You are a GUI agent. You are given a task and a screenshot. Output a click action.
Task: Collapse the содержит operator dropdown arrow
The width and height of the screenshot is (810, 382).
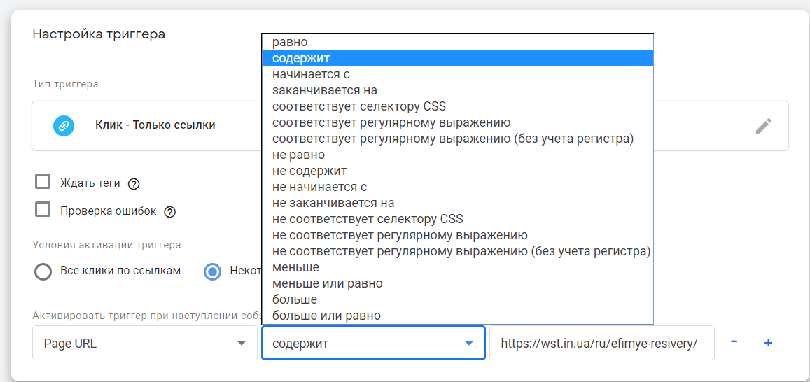click(468, 344)
